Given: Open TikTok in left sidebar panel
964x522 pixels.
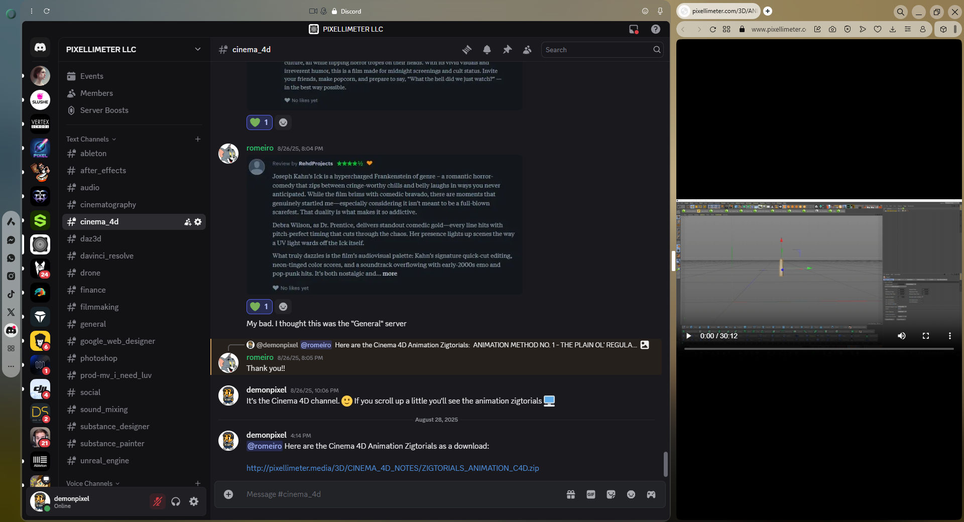Looking at the screenshot, I should click(11, 294).
